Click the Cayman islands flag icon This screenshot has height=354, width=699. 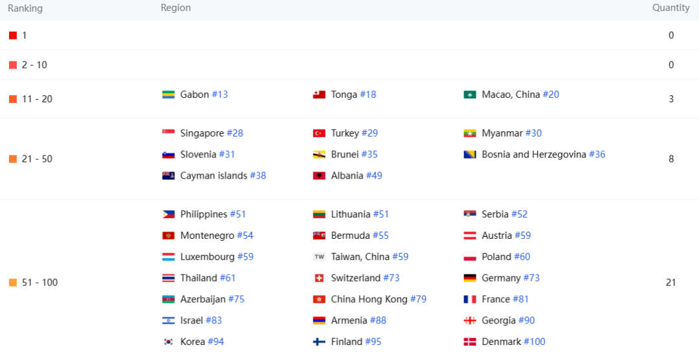pos(168,175)
